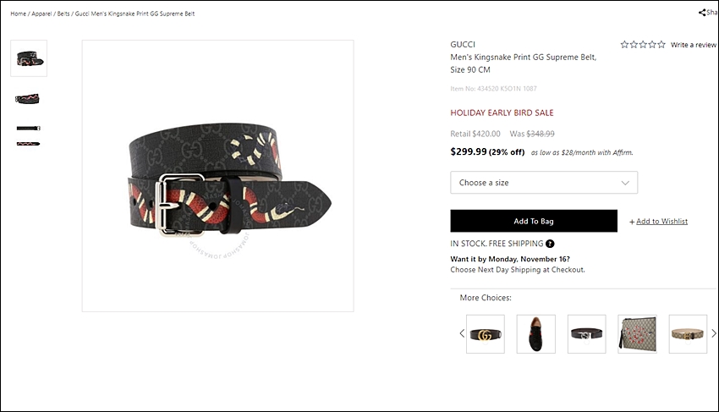This screenshot has width=719, height=412.
Task: Click the Share icon at top right
Action: click(701, 13)
